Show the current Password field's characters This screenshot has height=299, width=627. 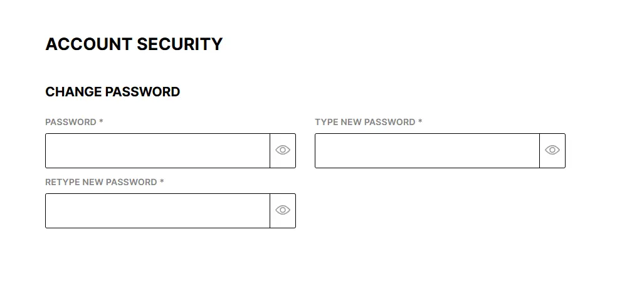point(283,150)
